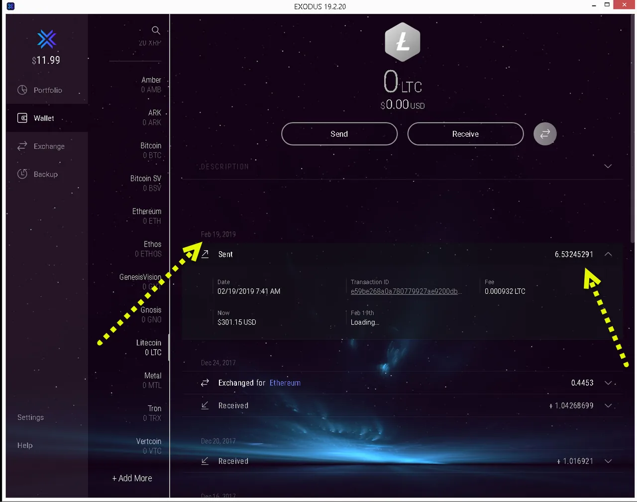Select Ethos in the asset list
This screenshot has height=502, width=637.
[x=148, y=249]
